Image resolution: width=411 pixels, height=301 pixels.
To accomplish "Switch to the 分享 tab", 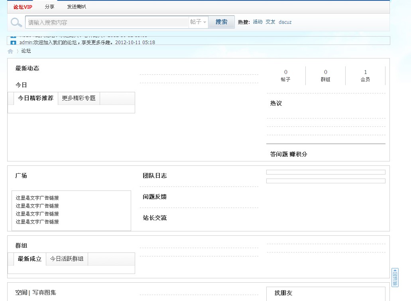I will pyautogui.click(x=49, y=6).
